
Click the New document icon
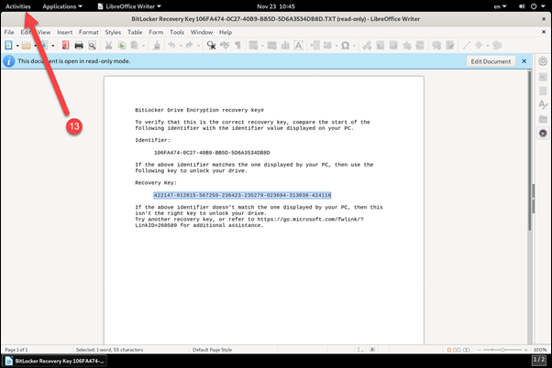8,46
